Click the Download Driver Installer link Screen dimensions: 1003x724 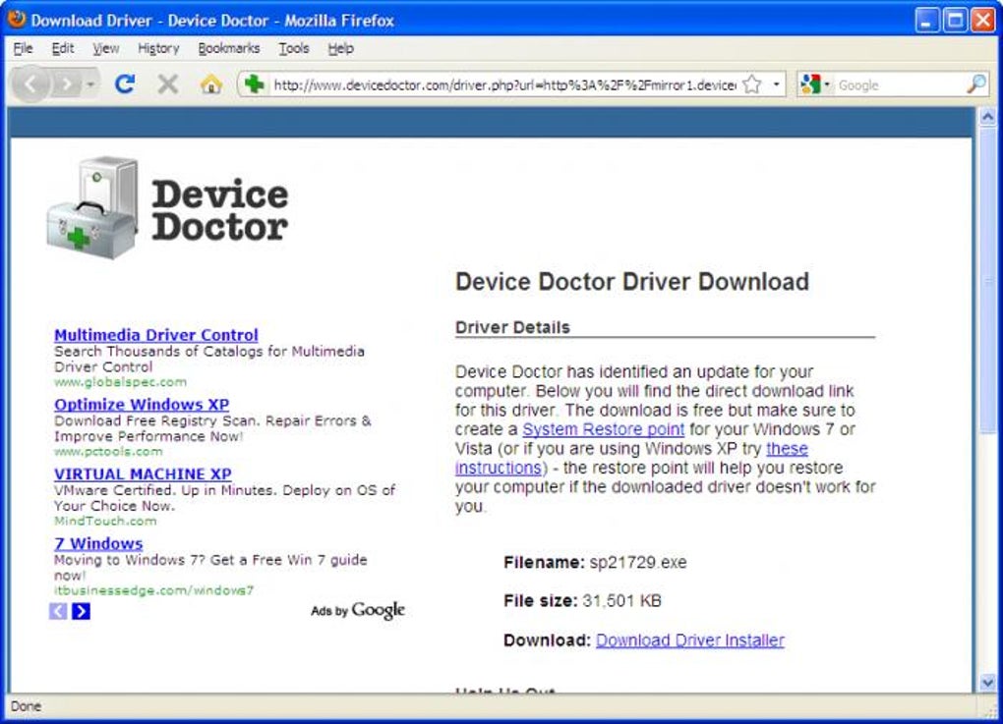point(689,640)
